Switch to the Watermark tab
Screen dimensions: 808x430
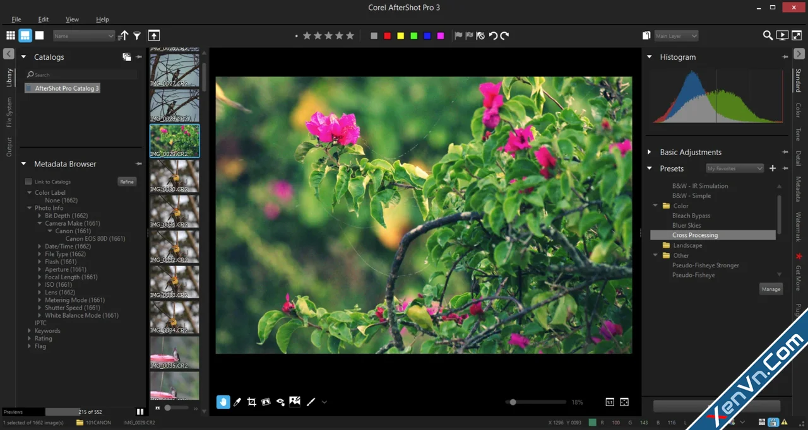[798, 227]
